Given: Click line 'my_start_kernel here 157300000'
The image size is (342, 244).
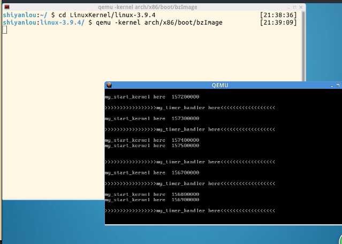Looking at the screenshot, I should point(152,119).
